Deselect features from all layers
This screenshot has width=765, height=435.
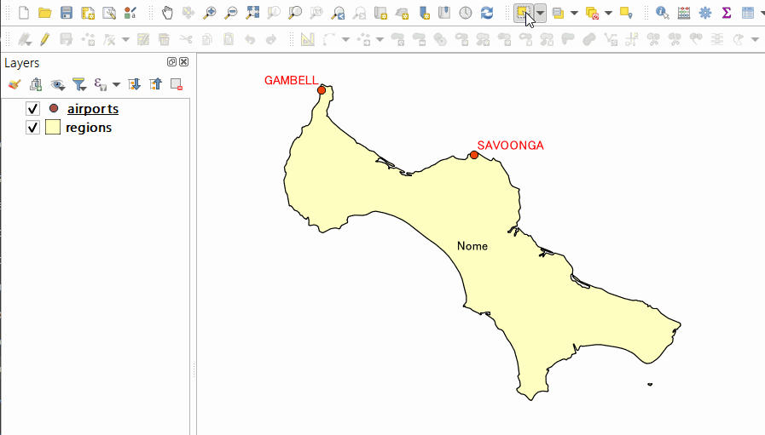coord(592,13)
